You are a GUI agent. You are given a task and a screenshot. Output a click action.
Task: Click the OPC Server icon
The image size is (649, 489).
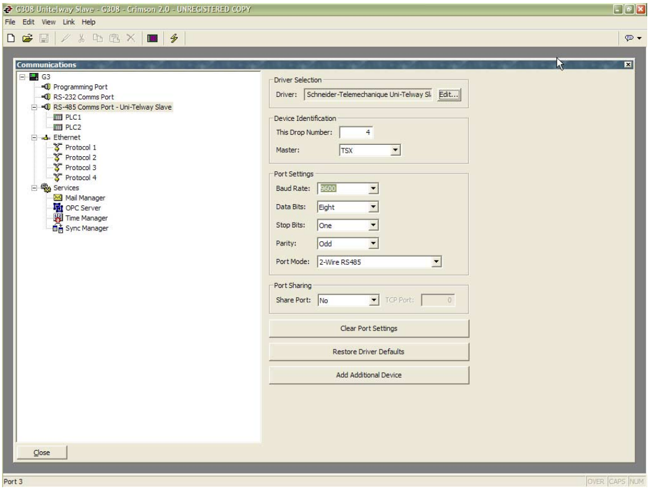(58, 208)
